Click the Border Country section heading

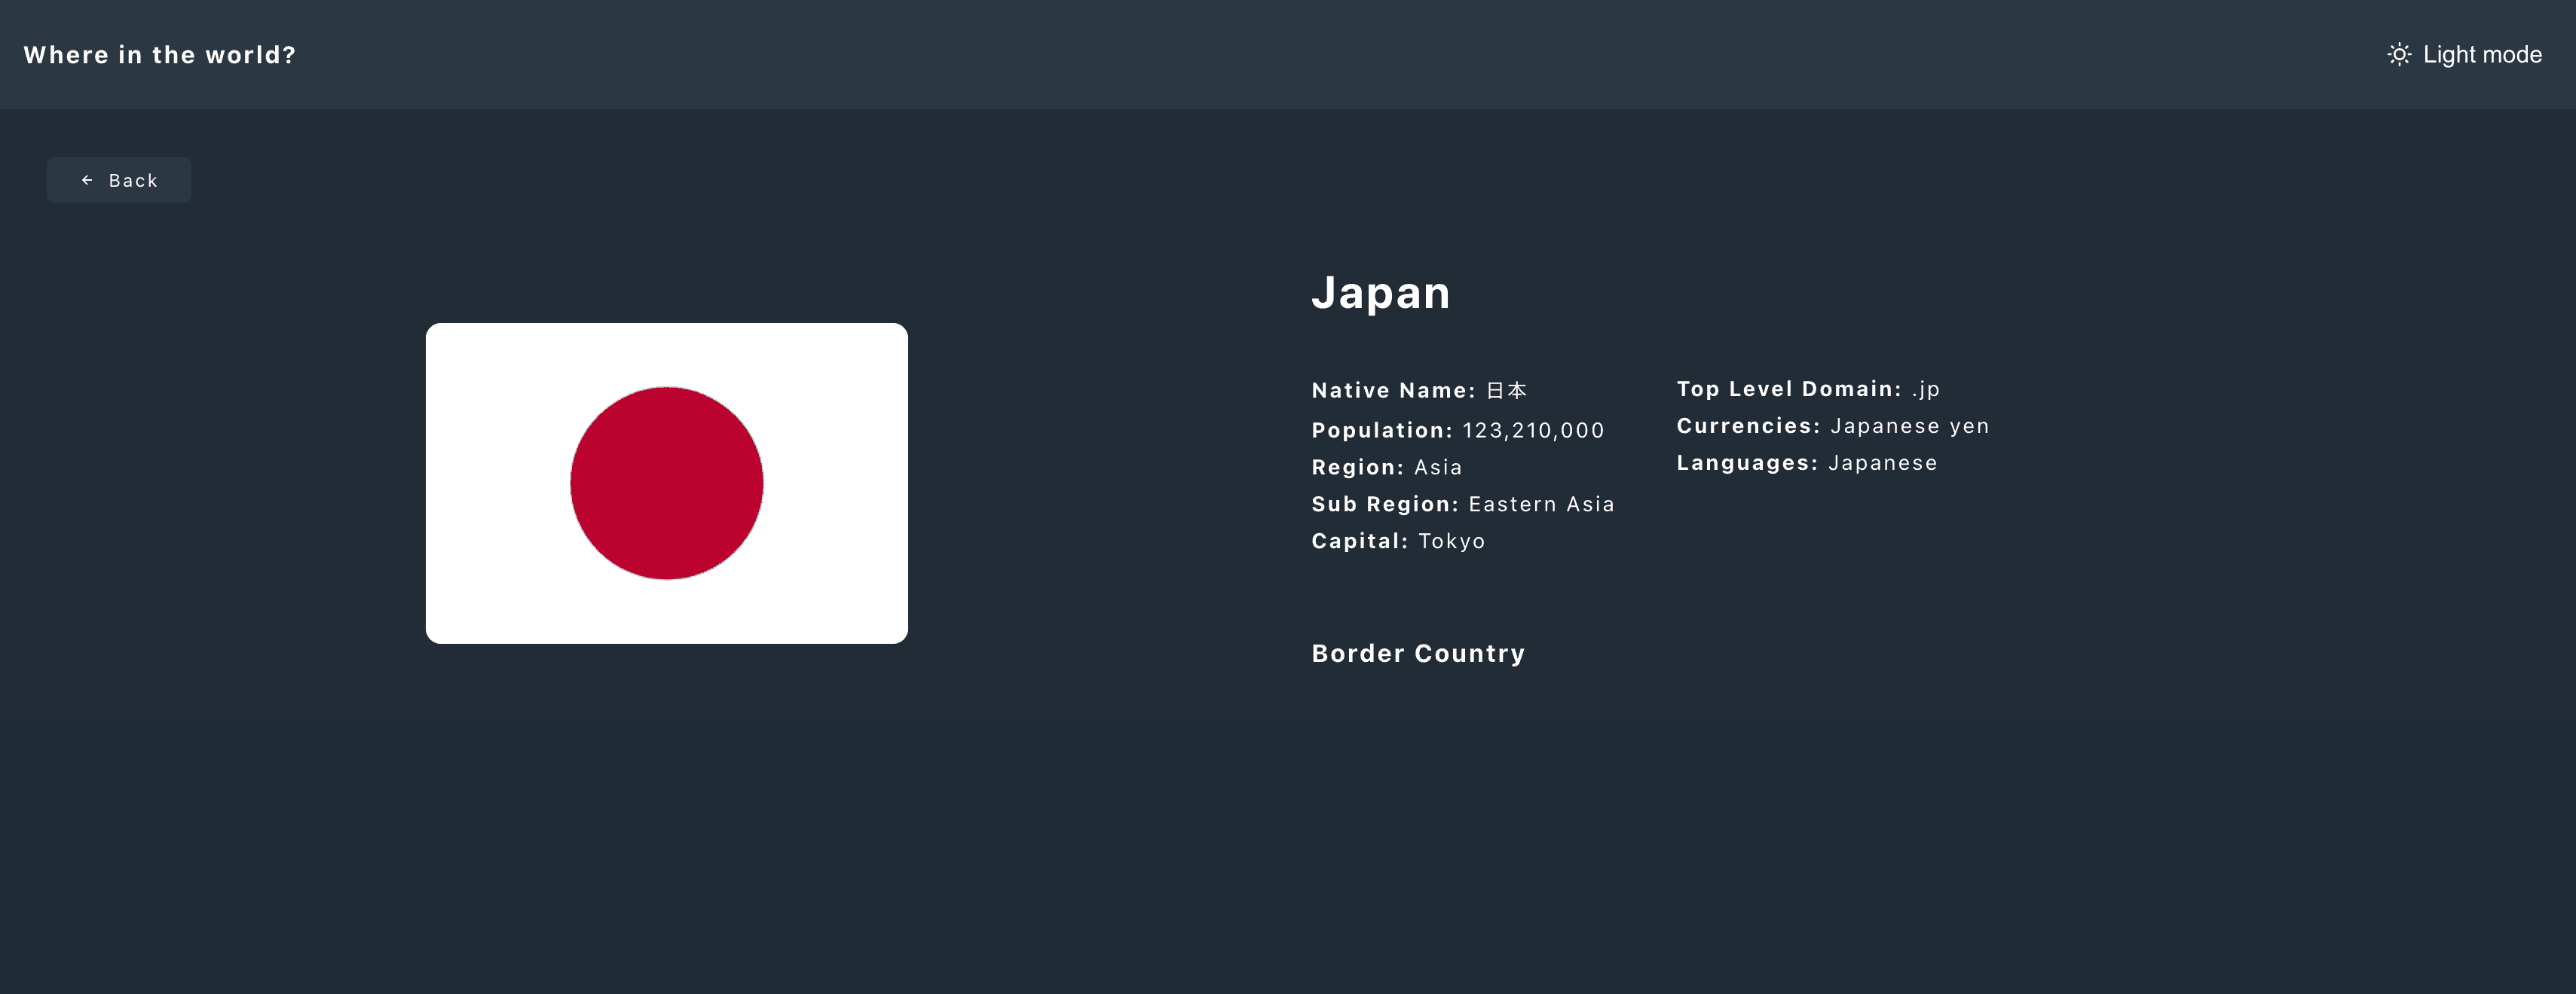tap(1418, 652)
